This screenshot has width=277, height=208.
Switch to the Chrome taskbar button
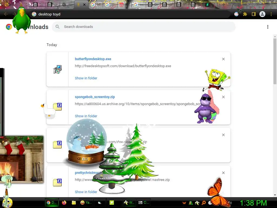point(52,203)
